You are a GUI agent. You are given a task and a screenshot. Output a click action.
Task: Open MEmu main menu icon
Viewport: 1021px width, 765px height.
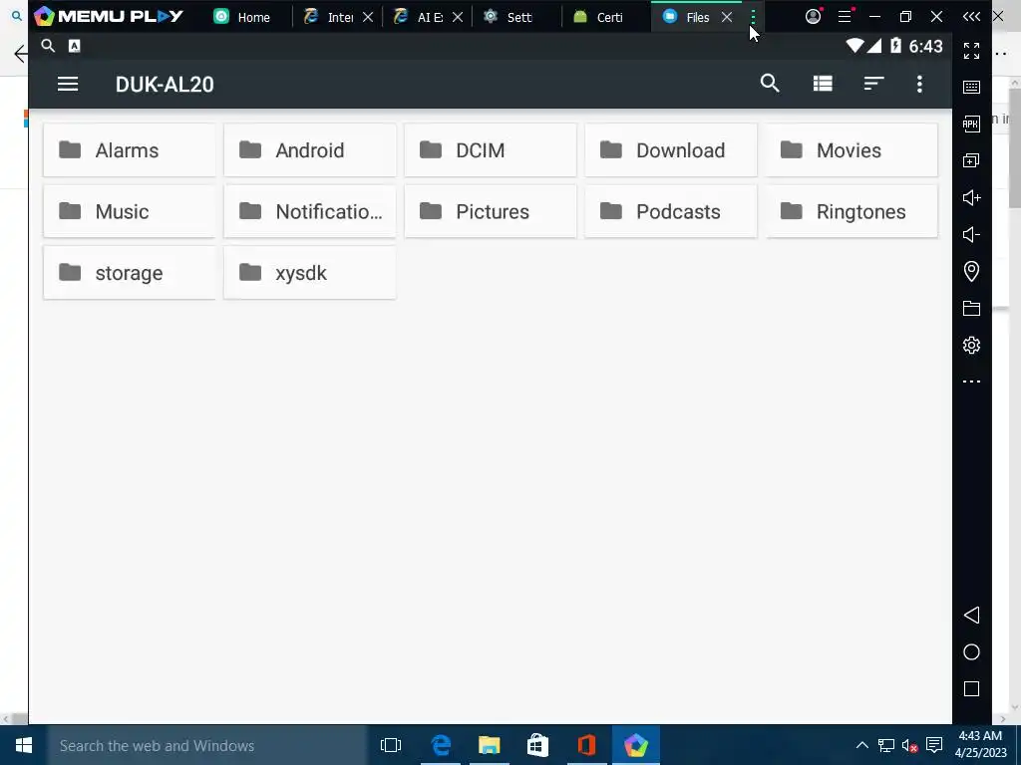coord(845,17)
